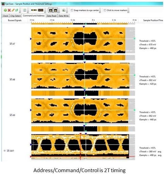The height and width of the screenshot is (174, 164).
Task: Click the blue threshold arrow left of A7 eye
Action: coord(31,39)
